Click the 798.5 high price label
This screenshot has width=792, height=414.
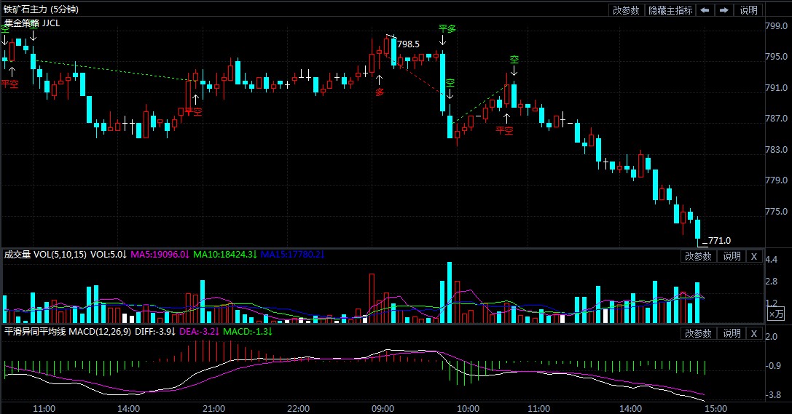(x=408, y=44)
